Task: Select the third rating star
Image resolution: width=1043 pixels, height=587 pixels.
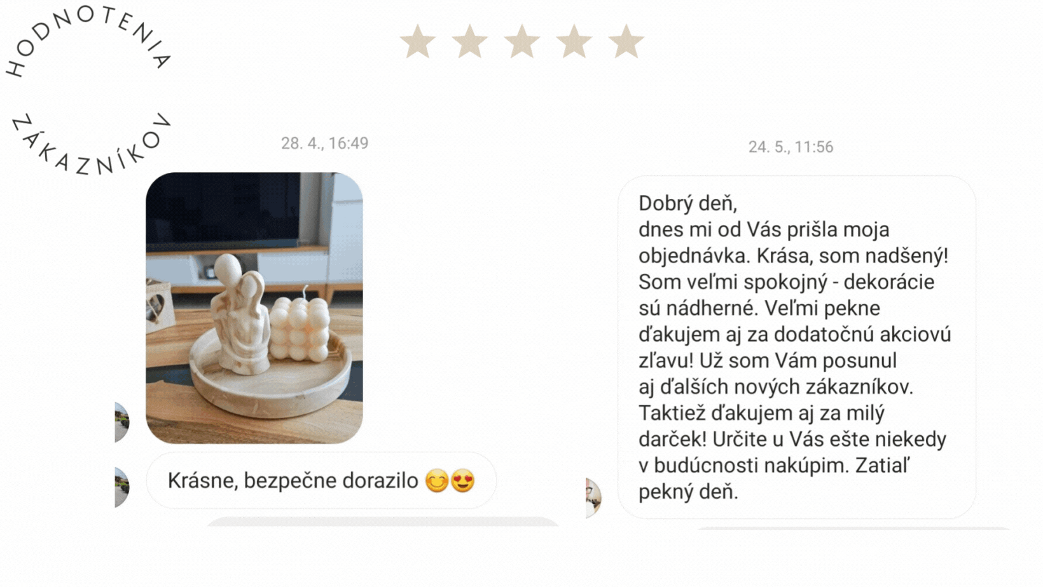Action: [x=522, y=42]
